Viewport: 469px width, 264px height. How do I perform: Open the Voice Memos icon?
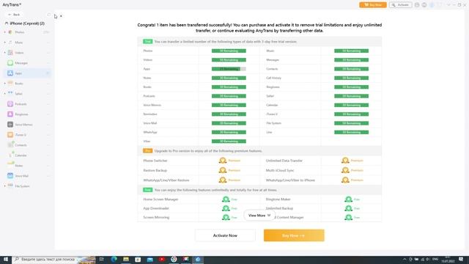click(10, 124)
